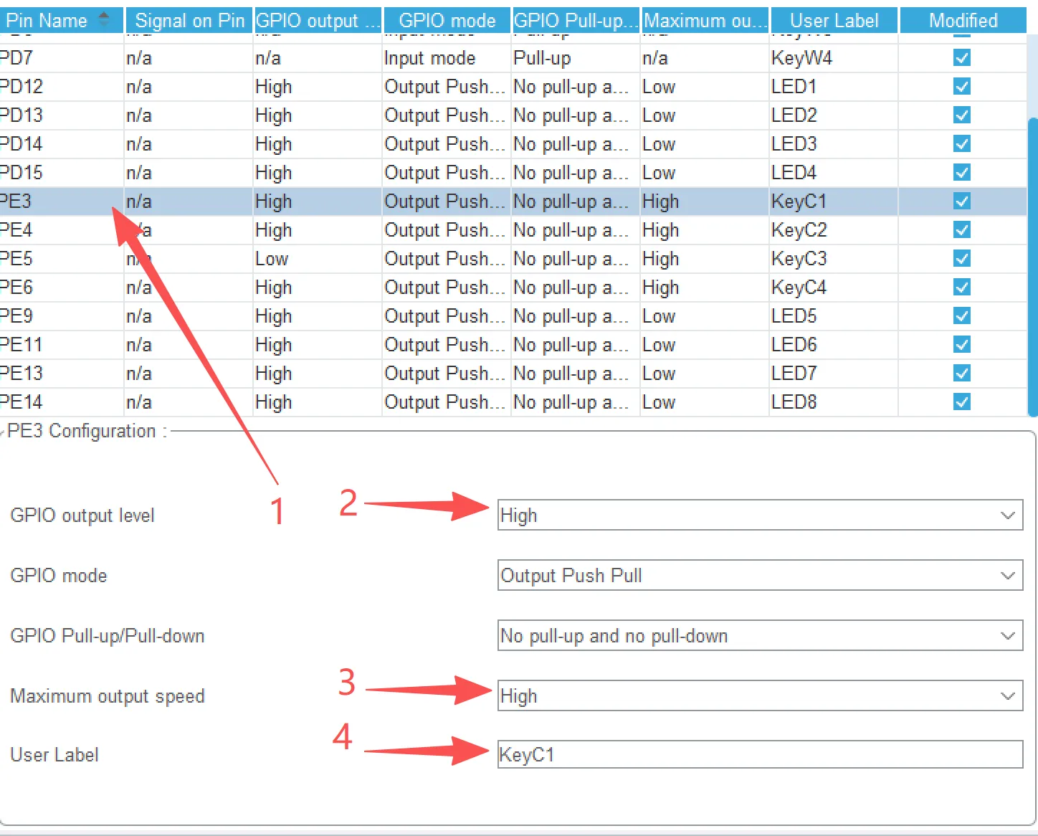
Task: Open Maximum output speed dropdown
Action: [x=760, y=696]
